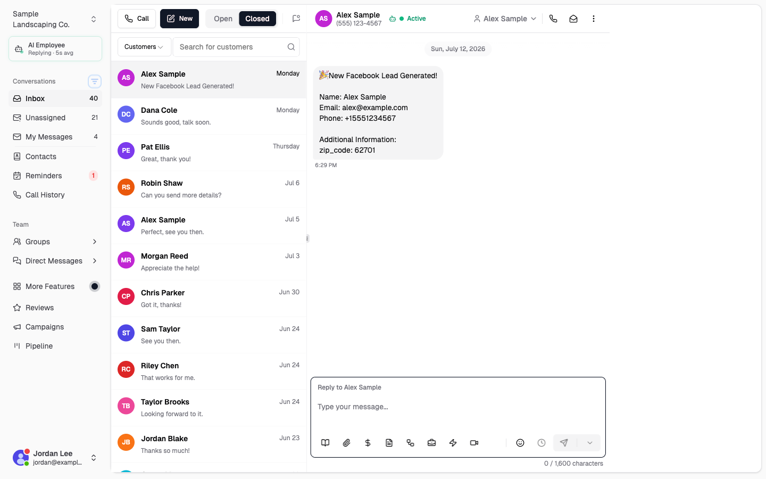This screenshot has width=766, height=479.
Task: Switch to the Open conversations toggle
Action: point(223,19)
